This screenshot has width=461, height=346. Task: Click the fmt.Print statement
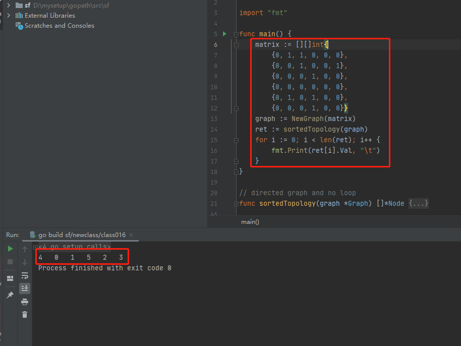(x=325, y=150)
